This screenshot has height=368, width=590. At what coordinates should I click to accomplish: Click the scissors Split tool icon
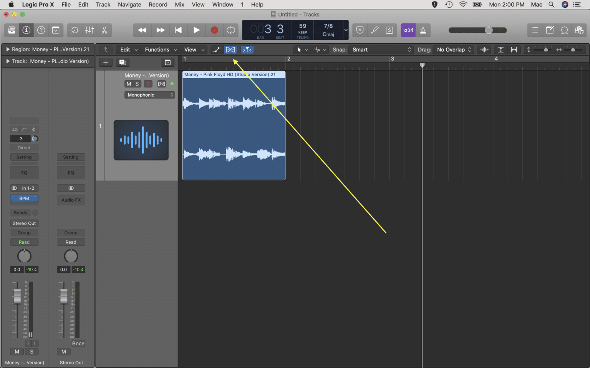(x=104, y=30)
